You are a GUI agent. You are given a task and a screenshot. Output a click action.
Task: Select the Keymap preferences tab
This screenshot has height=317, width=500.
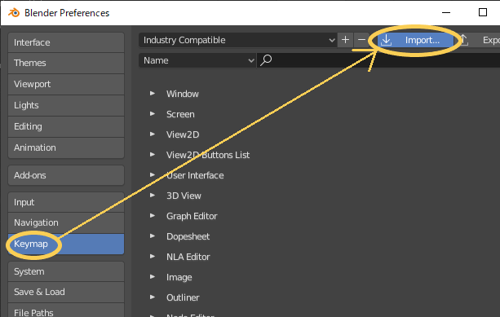tap(66, 244)
